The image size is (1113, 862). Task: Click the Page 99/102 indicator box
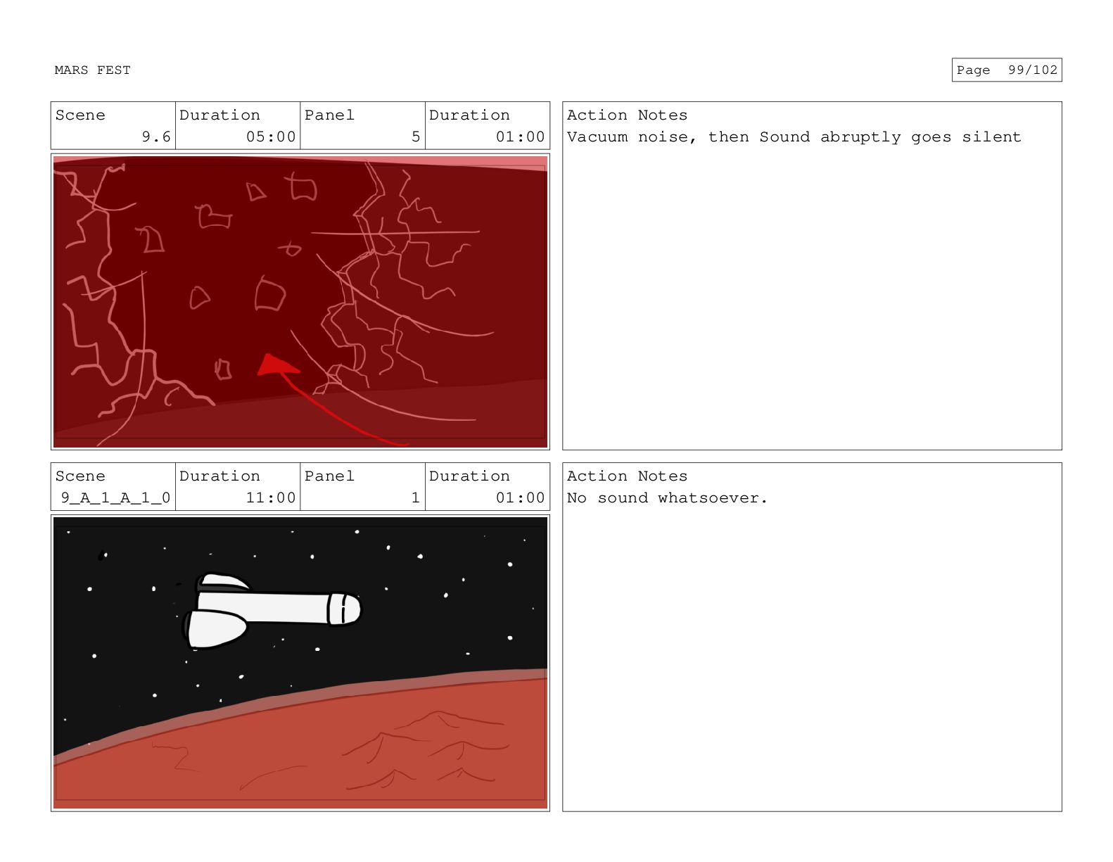1006,70
